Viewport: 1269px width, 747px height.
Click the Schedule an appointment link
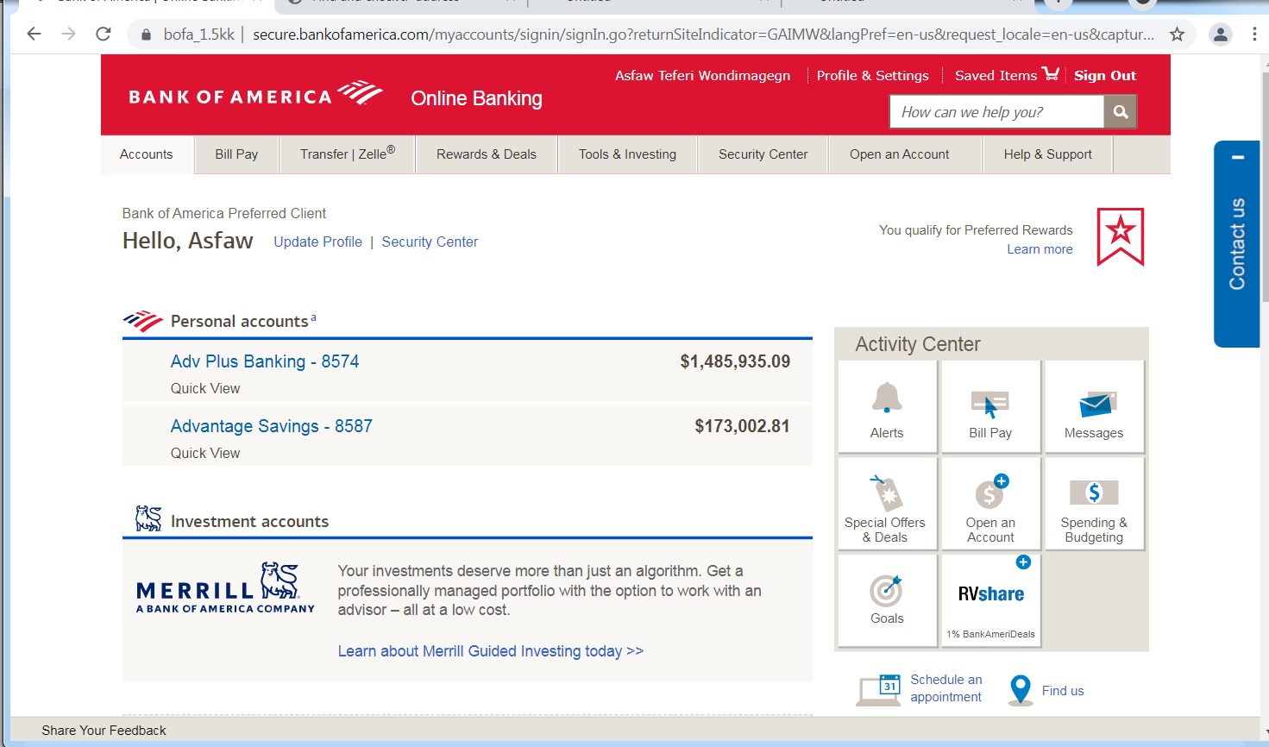pyautogui.click(x=945, y=688)
